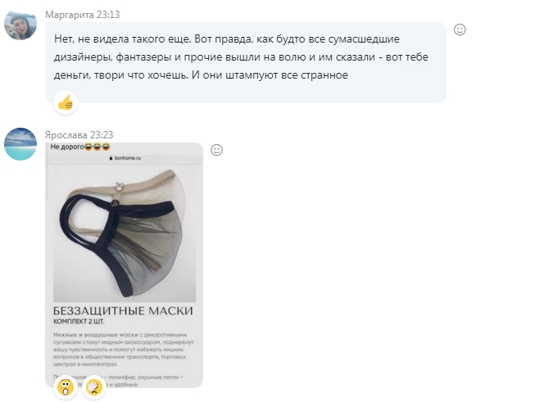Open the reaction picker beside Ярослава's image
The image size is (558, 402).
(x=216, y=150)
